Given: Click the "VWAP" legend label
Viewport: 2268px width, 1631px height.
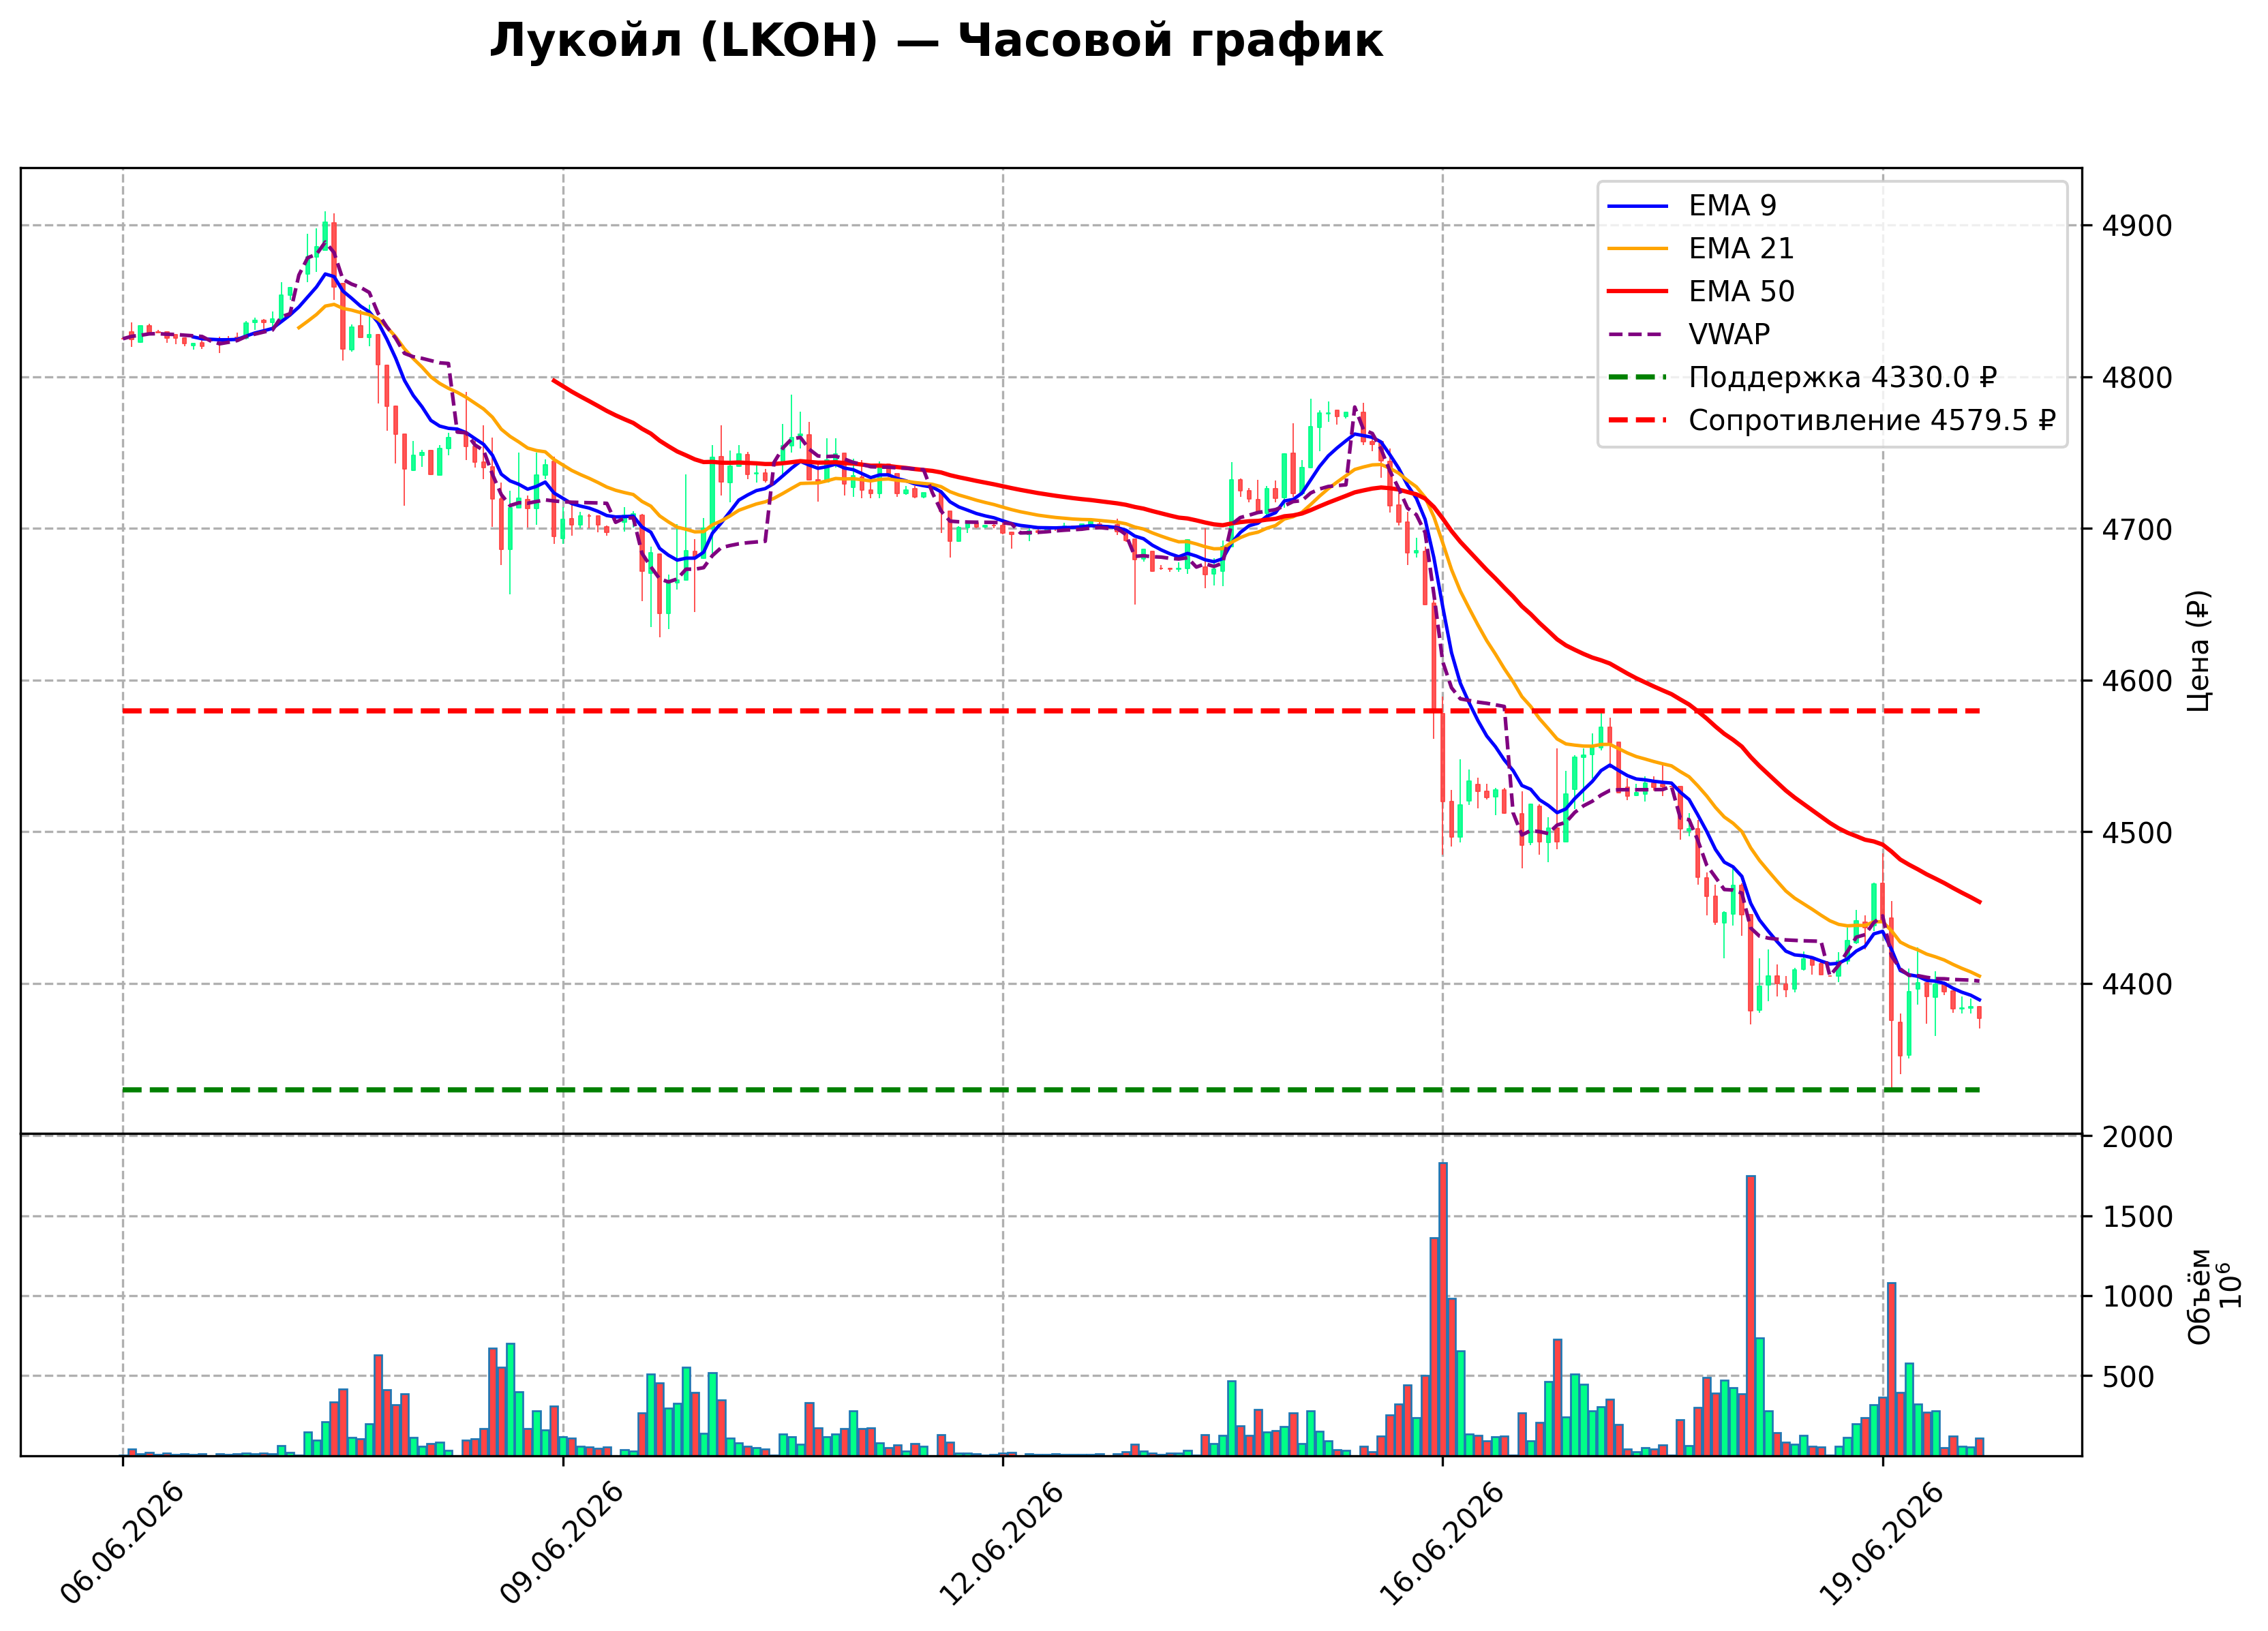Looking at the screenshot, I should point(1729,335).
